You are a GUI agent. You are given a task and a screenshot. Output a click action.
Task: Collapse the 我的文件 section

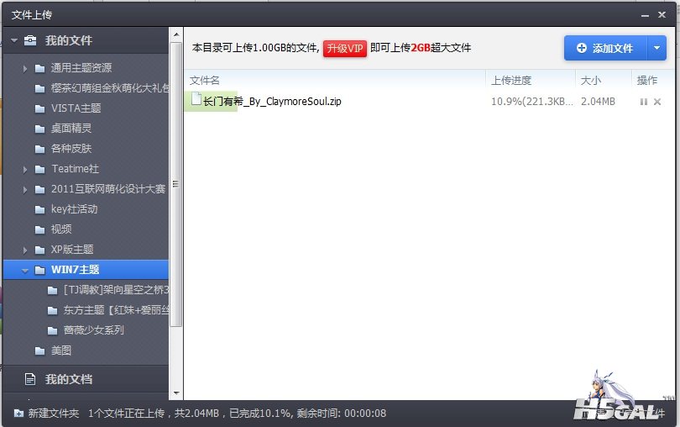pyautogui.click(x=13, y=40)
